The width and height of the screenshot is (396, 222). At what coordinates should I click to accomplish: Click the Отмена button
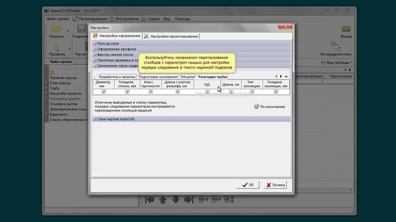pyautogui.click(x=275, y=185)
